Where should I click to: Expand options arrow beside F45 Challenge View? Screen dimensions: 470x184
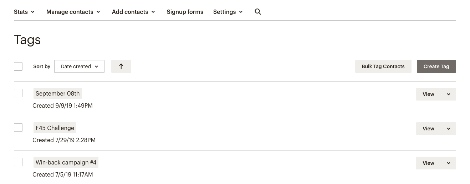[449, 129]
